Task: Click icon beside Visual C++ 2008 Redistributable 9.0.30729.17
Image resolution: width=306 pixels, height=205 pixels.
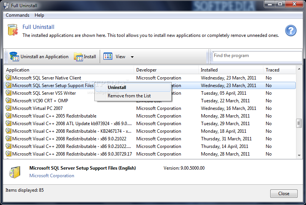Action: [x=8, y=154]
